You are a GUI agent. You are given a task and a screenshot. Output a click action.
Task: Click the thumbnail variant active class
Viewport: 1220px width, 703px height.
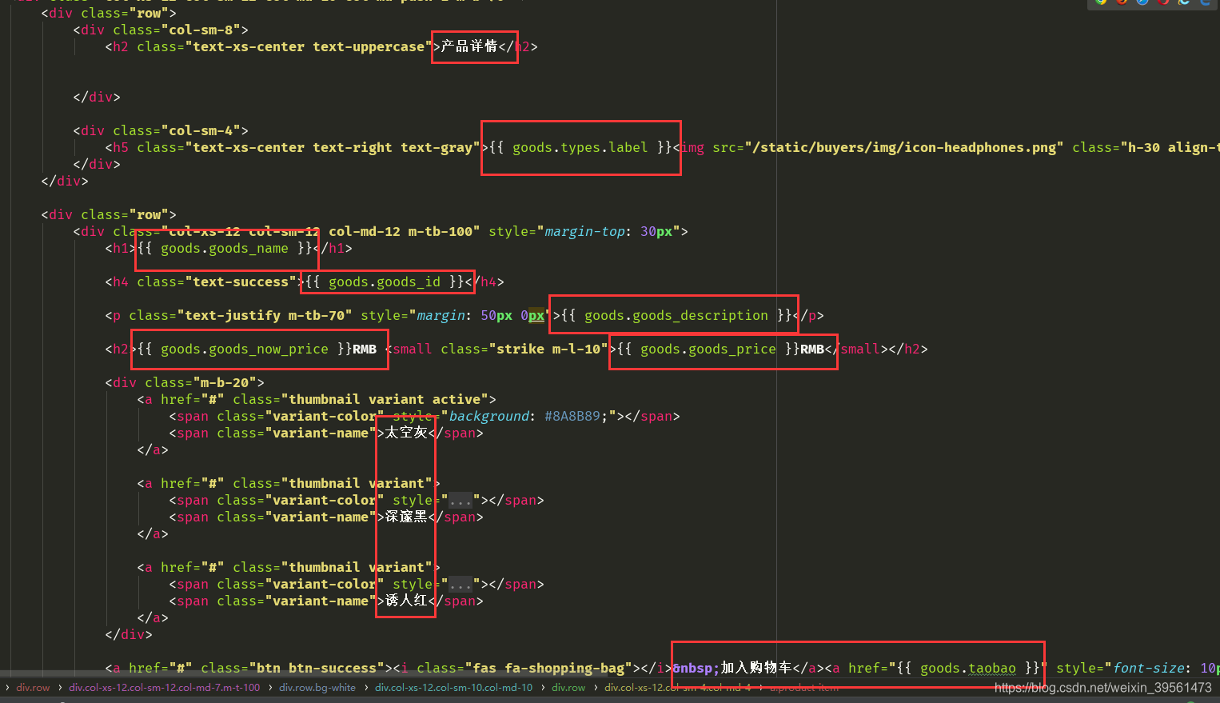385,400
